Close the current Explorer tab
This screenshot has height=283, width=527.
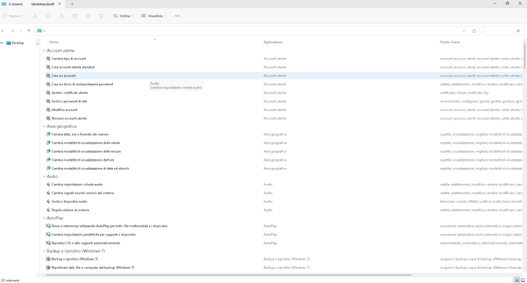tap(60, 4)
